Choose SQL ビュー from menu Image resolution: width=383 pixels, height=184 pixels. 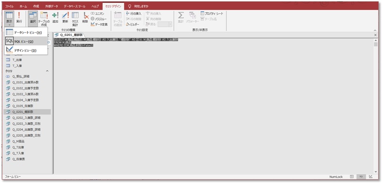26,42
